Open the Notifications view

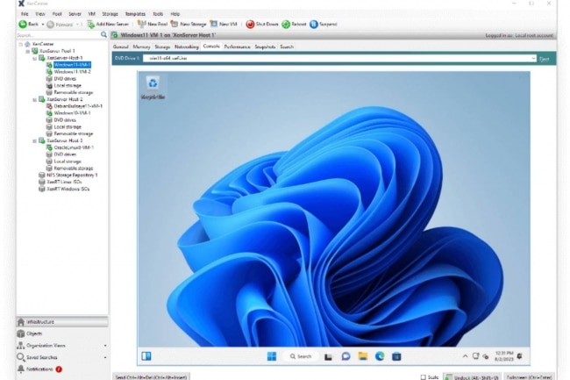point(39,369)
